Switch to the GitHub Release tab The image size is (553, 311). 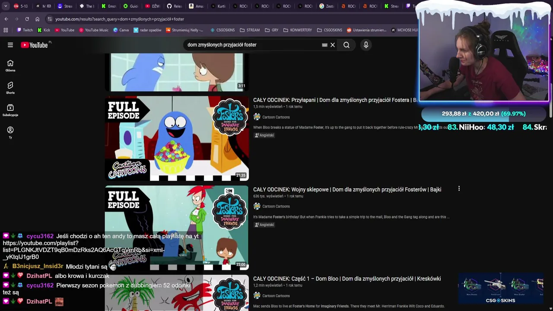click(x=175, y=6)
